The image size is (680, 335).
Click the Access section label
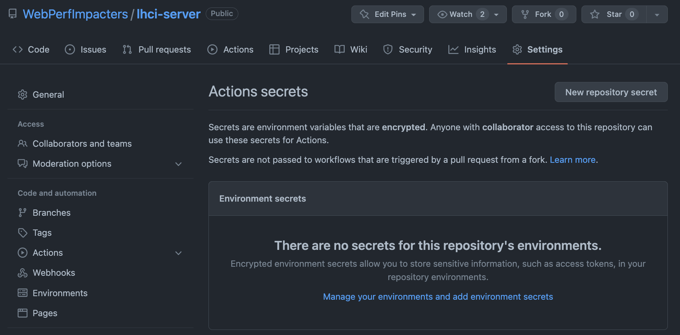pyautogui.click(x=31, y=124)
